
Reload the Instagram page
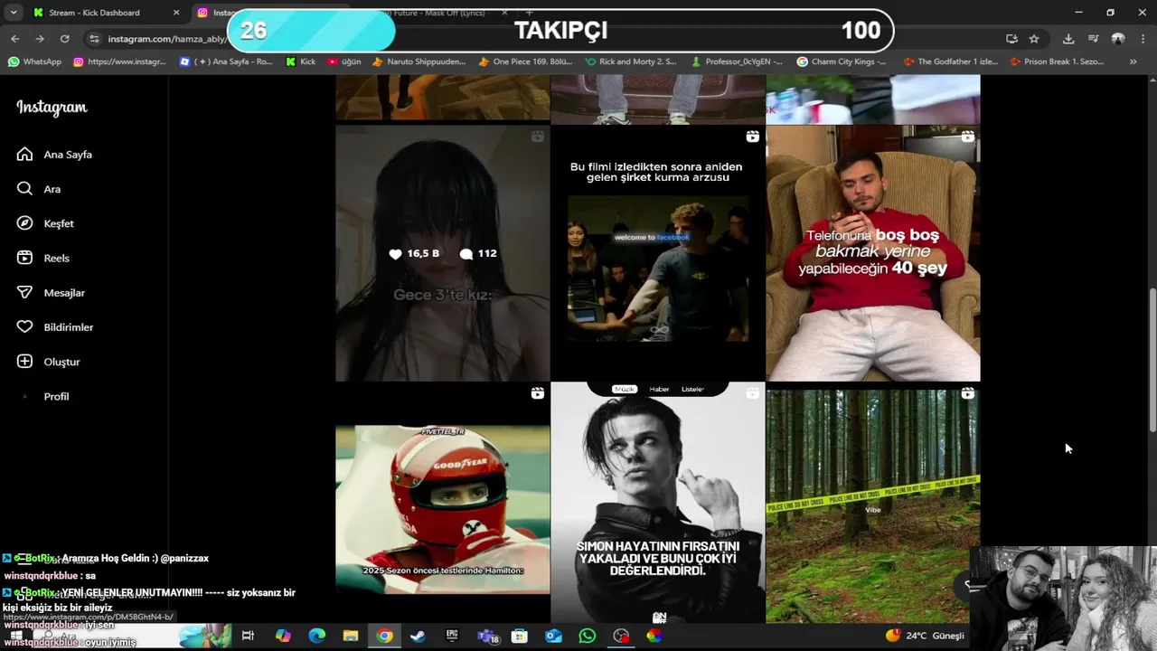64,39
